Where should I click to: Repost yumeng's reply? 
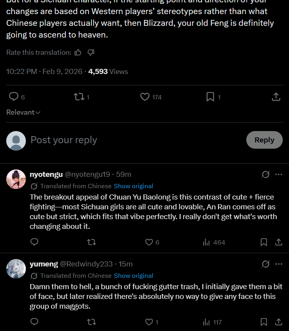[91, 322]
